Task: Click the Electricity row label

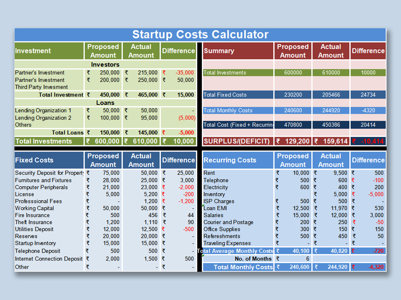Action: (216, 187)
